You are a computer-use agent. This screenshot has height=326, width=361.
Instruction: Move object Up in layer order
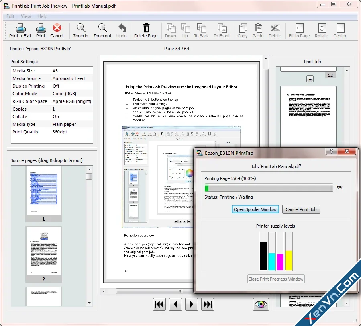pos(185,31)
